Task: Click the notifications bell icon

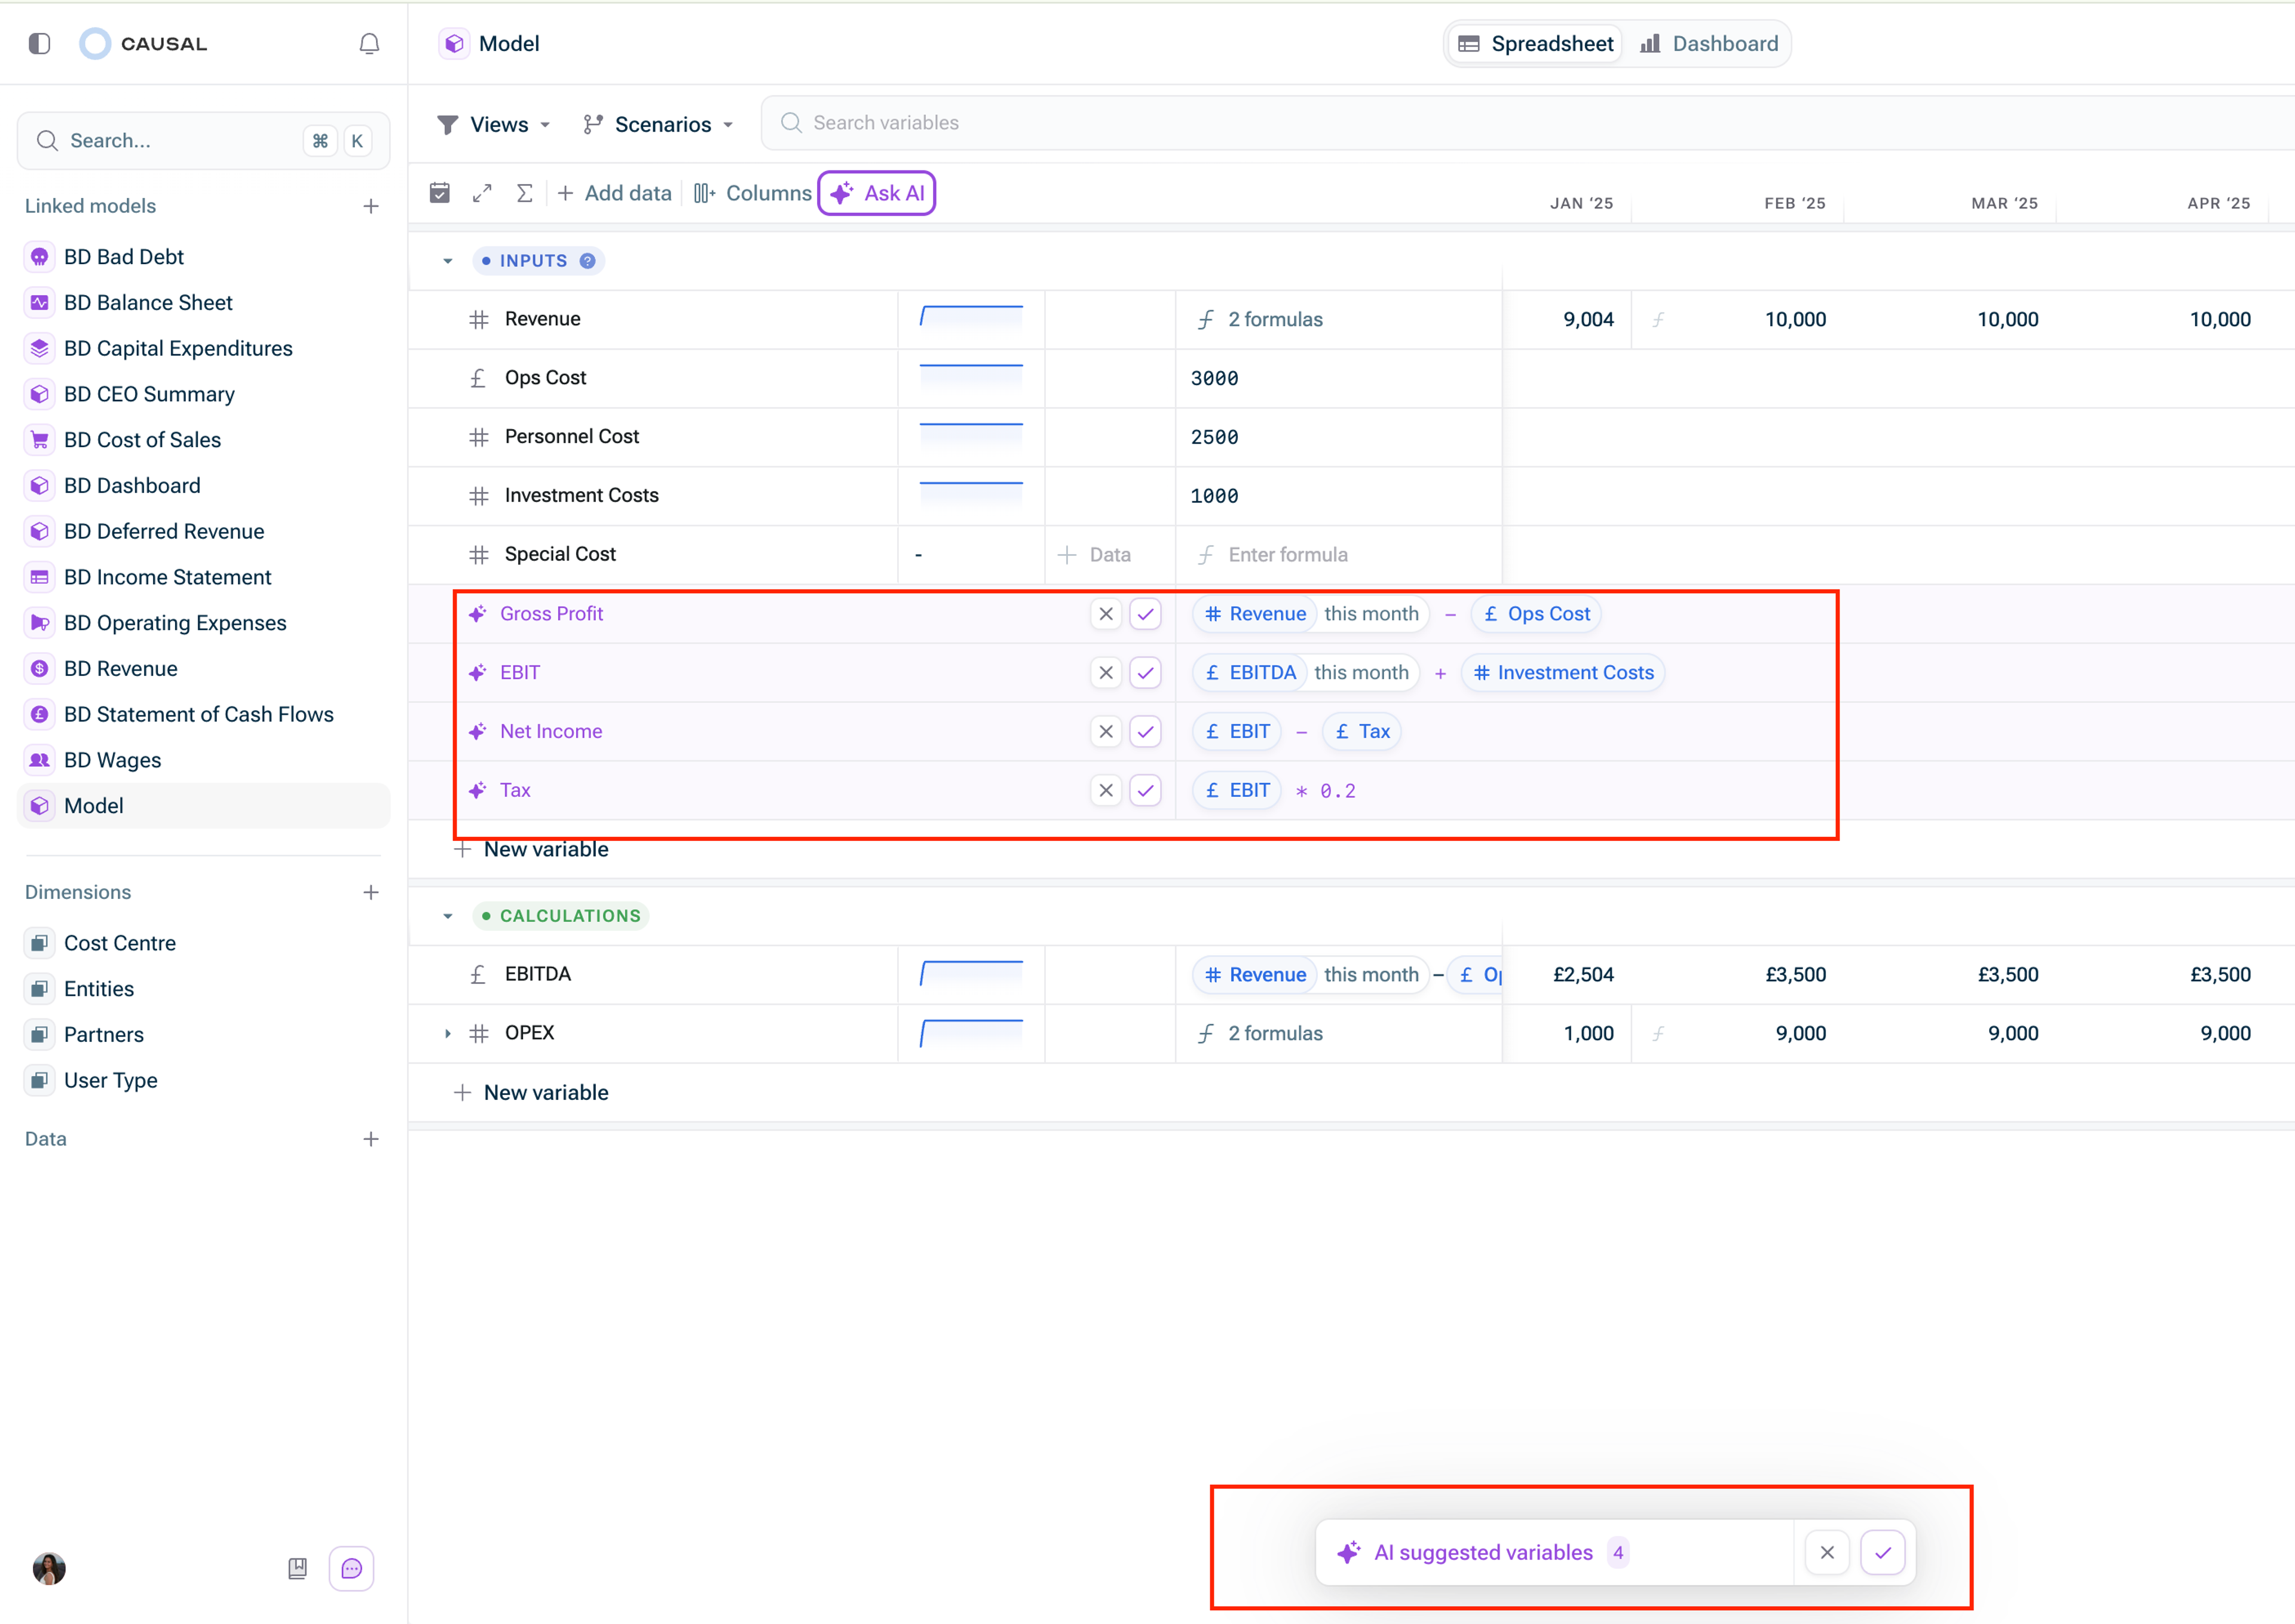Action: pyautogui.click(x=369, y=44)
